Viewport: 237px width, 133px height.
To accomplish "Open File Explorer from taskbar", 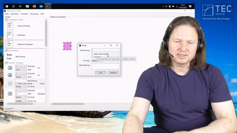I will (27, 6).
